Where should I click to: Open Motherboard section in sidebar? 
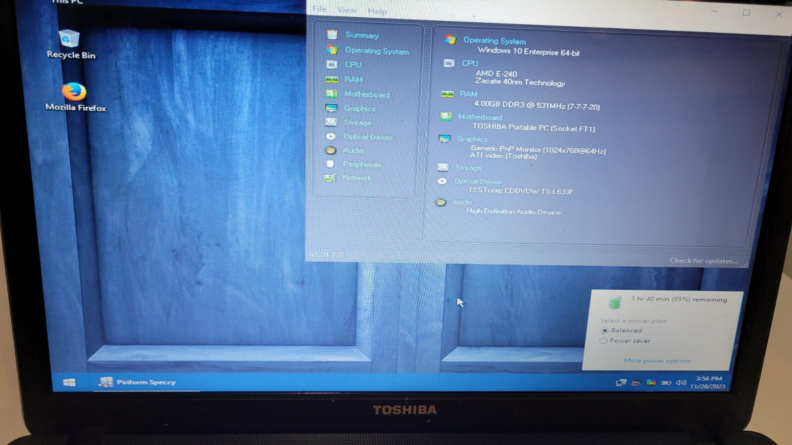point(367,94)
